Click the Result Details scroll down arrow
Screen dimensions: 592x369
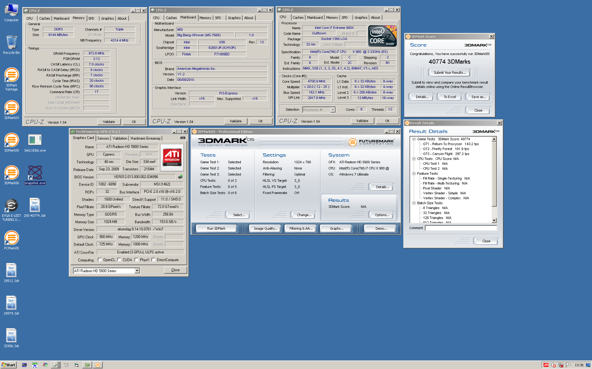pos(494,221)
